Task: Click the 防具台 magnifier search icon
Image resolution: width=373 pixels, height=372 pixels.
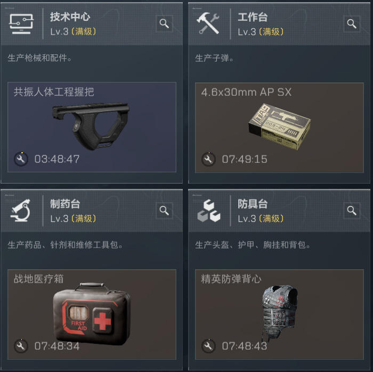Action: tap(352, 210)
